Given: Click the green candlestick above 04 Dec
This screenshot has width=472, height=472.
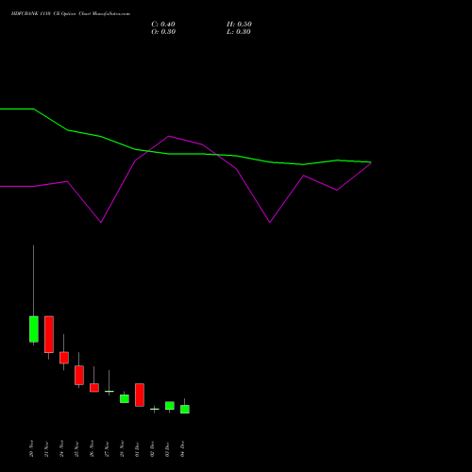Looking at the screenshot, I should [x=185, y=409].
